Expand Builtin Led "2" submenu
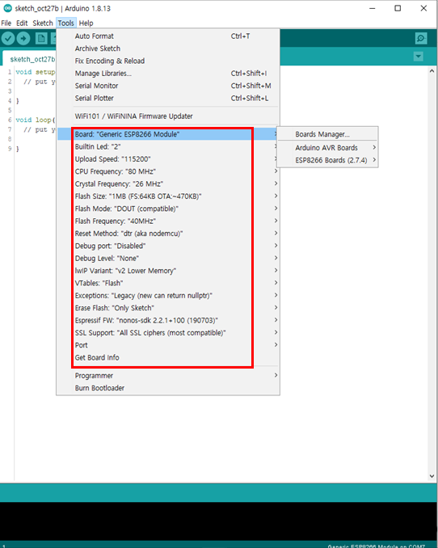The image size is (438, 548). coord(168,146)
